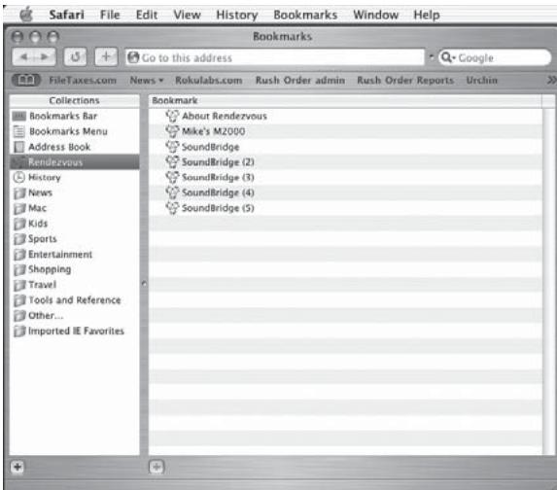This screenshot has width=557, height=490.
Task: Select the Rendezvous collection
Action: tap(75, 162)
